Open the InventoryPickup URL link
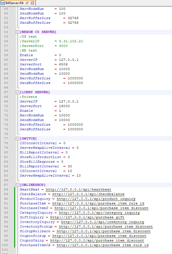Screen dimensions: 172x254 click(106, 227)
